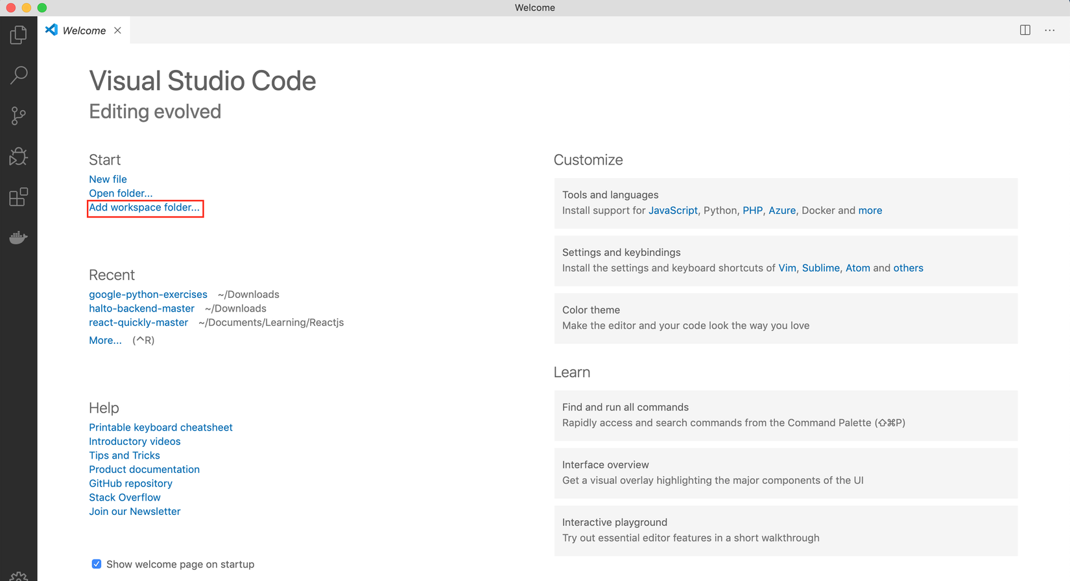The image size is (1070, 581).
Task: Open the Printable keyboard cheatsheet
Action: click(x=160, y=427)
